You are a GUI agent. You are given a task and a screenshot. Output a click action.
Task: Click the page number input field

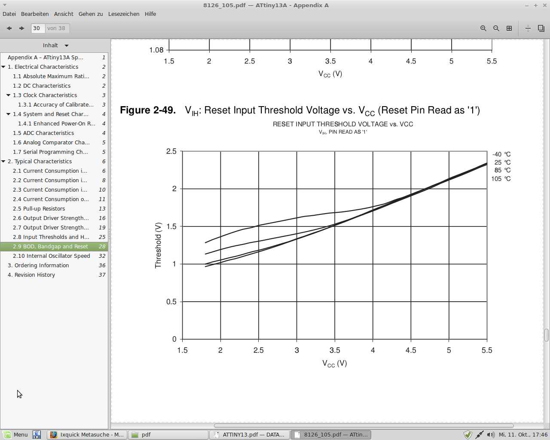tap(37, 28)
